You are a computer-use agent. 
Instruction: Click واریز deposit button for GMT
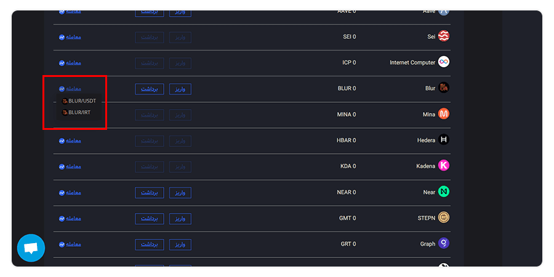point(180,219)
